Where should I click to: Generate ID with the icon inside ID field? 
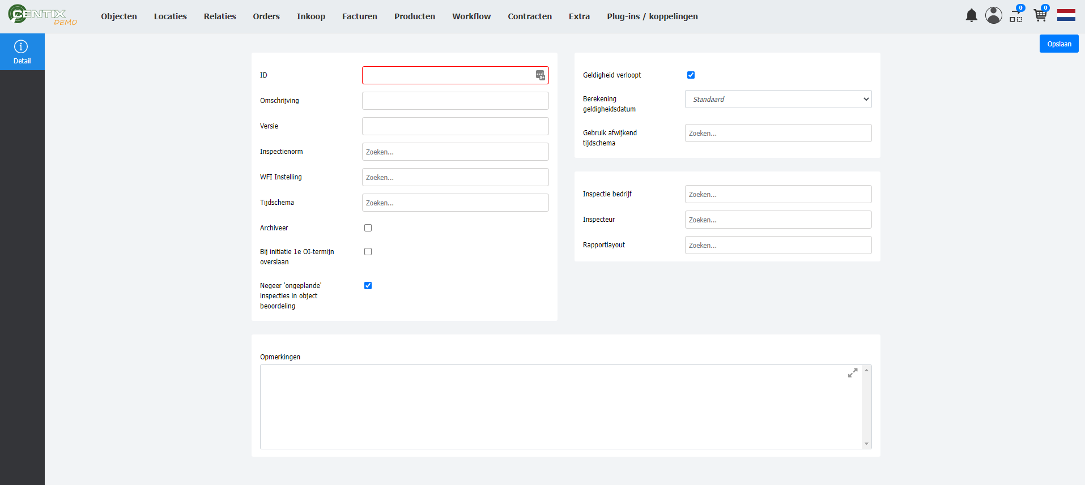540,75
